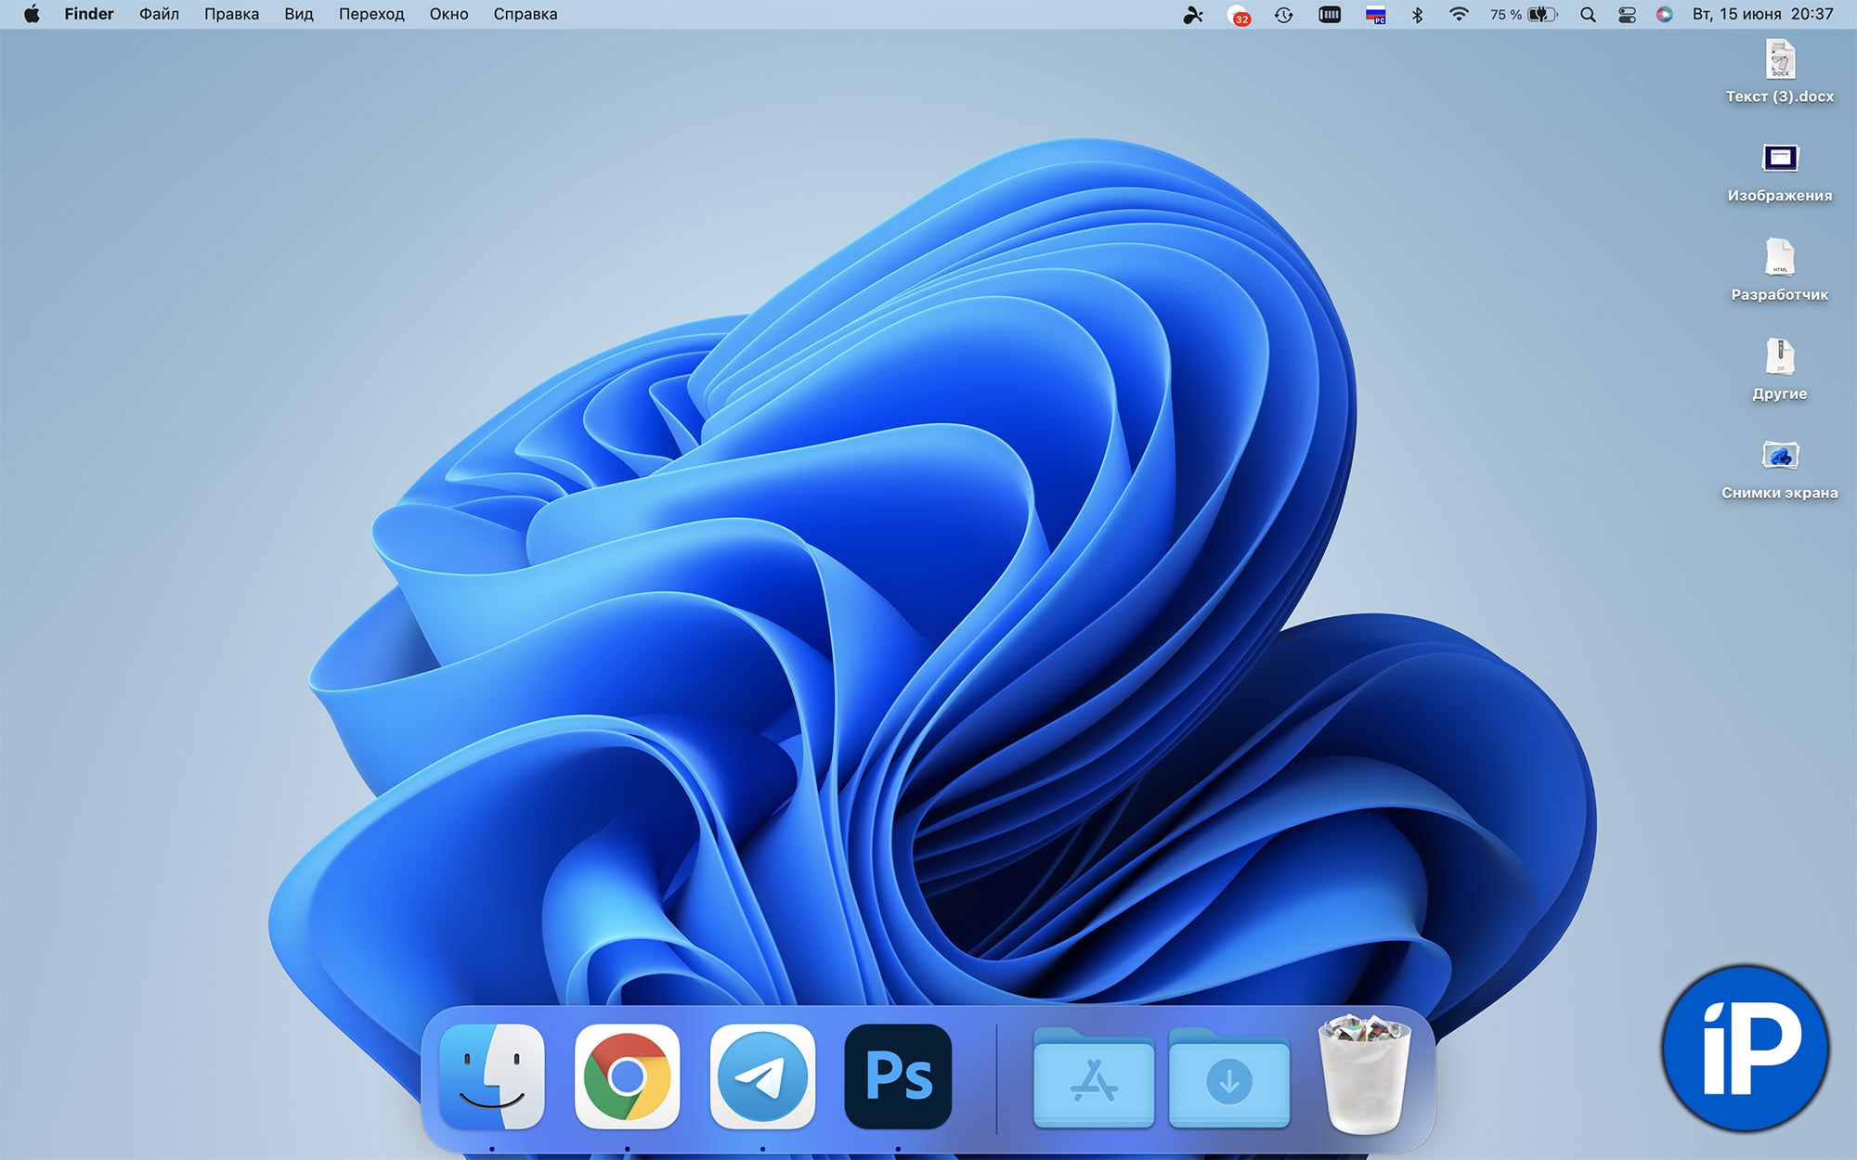Open the Applications folder stack

click(x=1094, y=1079)
